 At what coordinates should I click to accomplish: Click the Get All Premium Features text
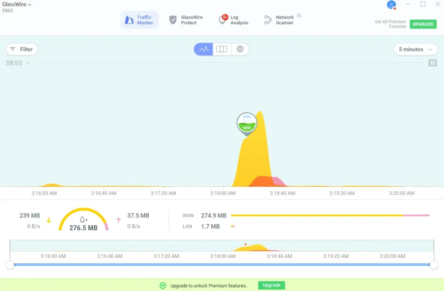[x=390, y=24]
